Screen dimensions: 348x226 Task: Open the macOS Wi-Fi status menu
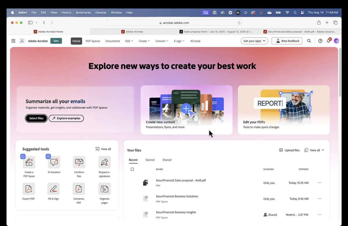click(x=287, y=12)
